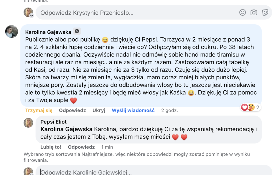Click the avatar beside Karolina reply field

pos(28,172)
